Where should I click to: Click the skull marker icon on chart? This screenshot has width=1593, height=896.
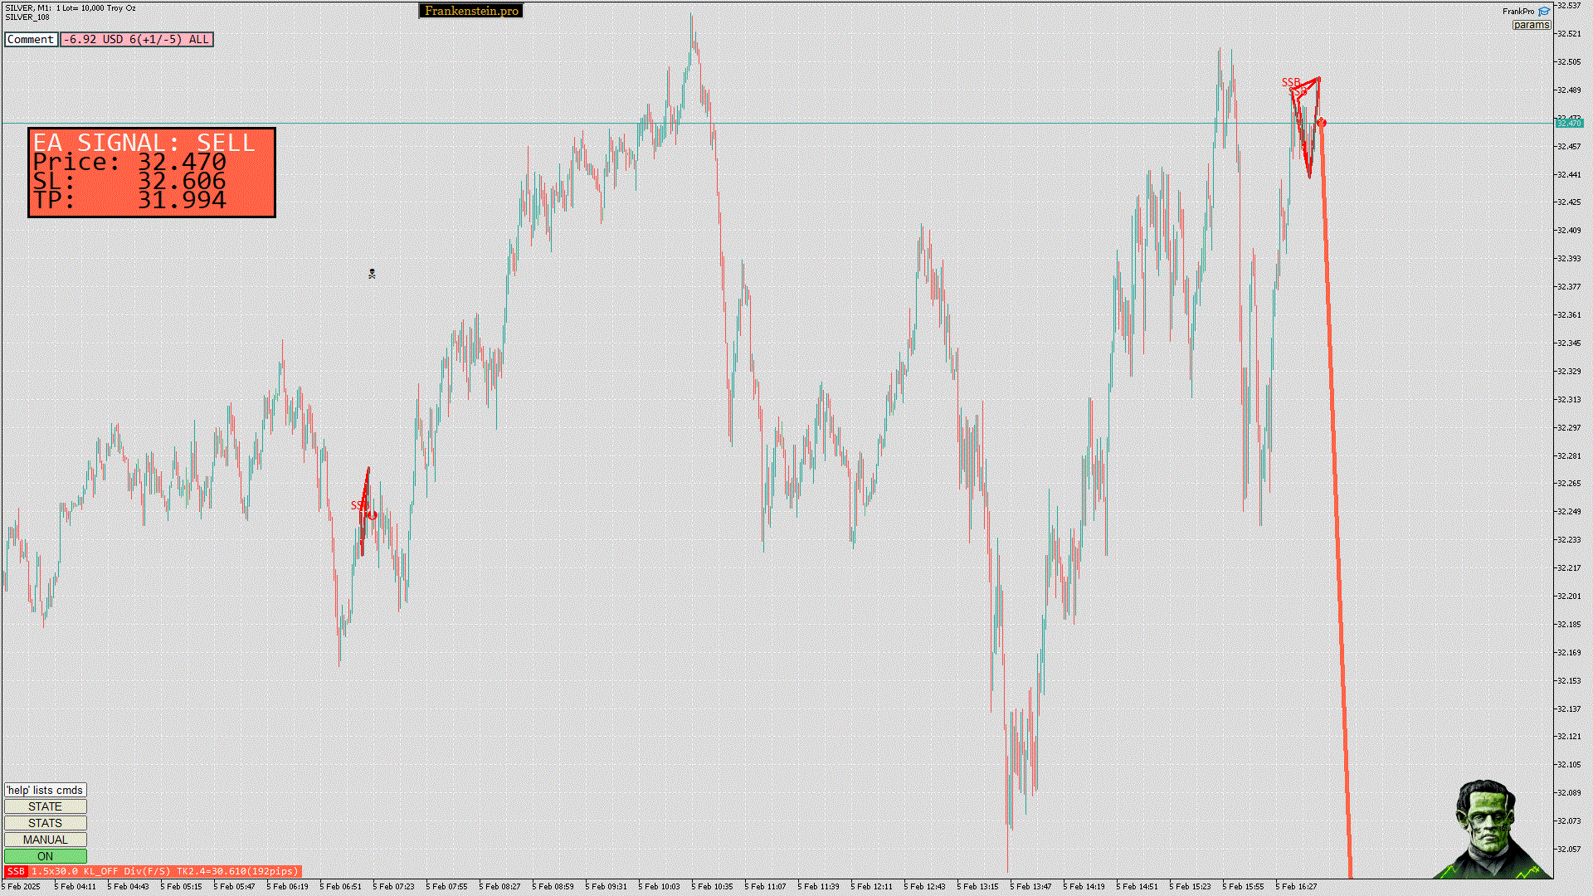372,274
